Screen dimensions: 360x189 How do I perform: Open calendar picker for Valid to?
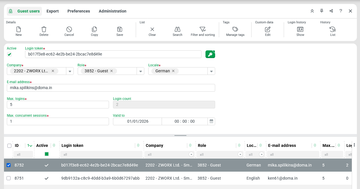click(x=211, y=121)
